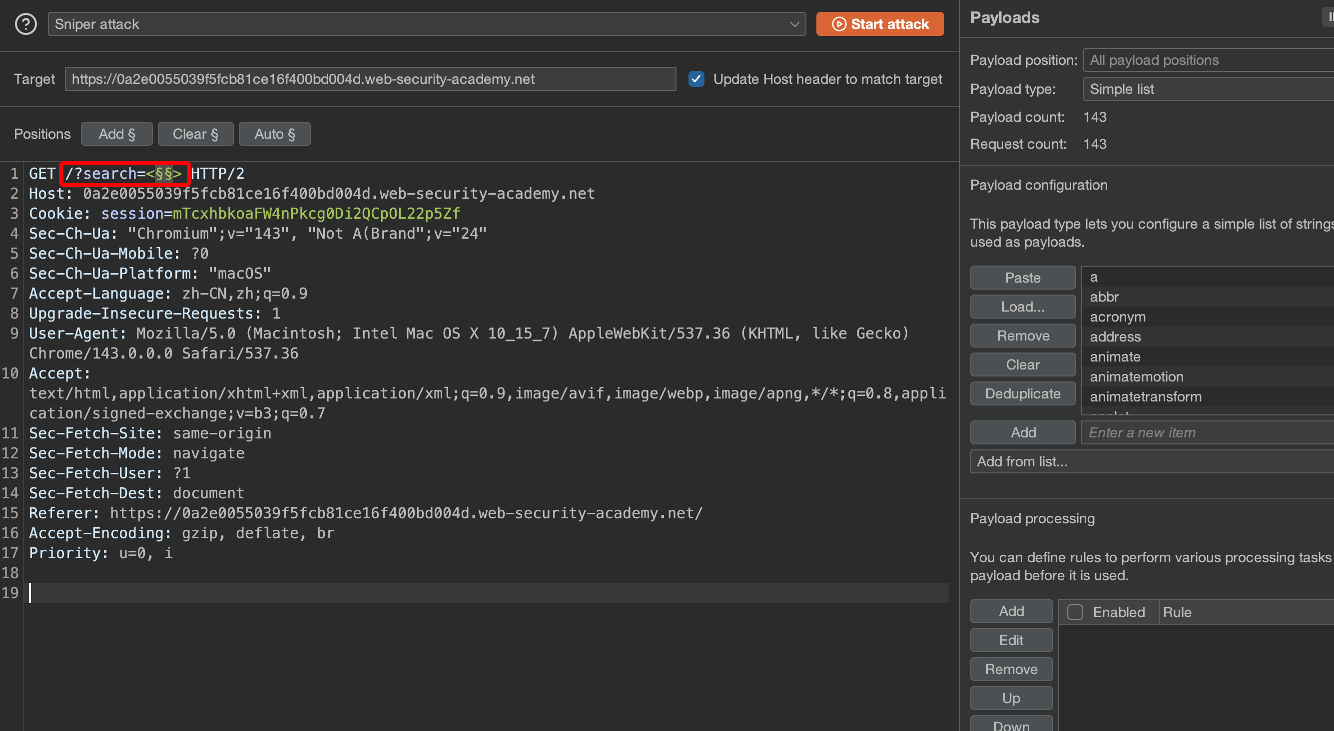Click the Paste payload button
1334x731 pixels.
(x=1022, y=278)
